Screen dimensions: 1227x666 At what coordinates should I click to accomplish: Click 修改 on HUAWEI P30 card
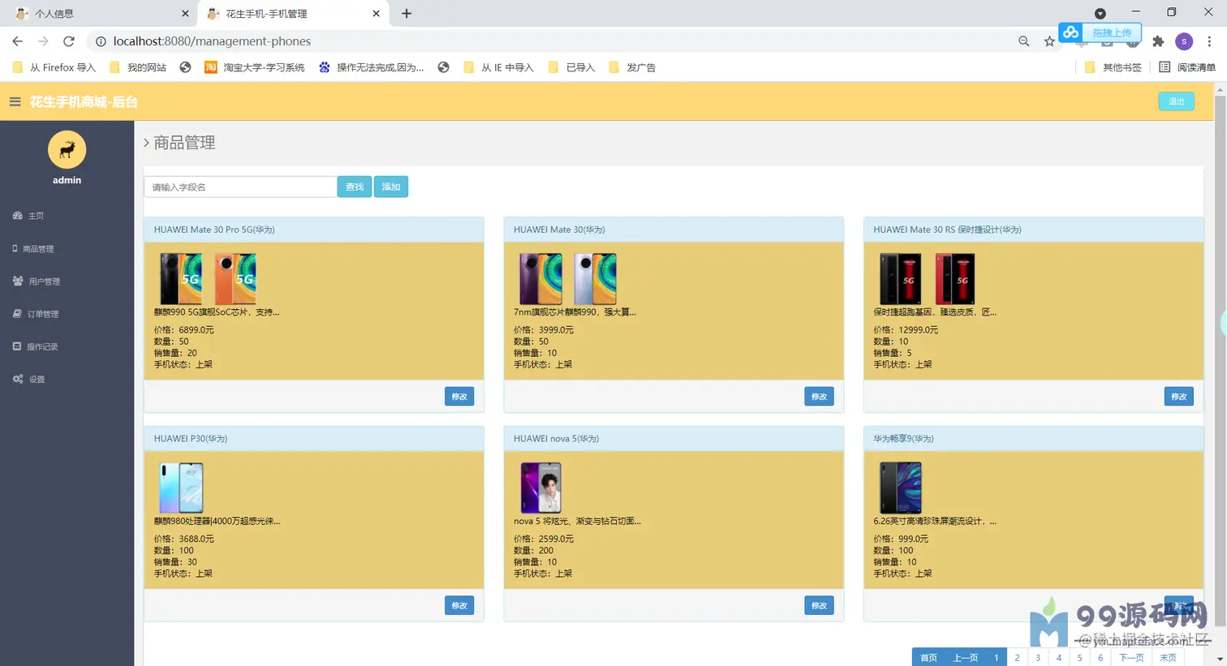(x=459, y=605)
